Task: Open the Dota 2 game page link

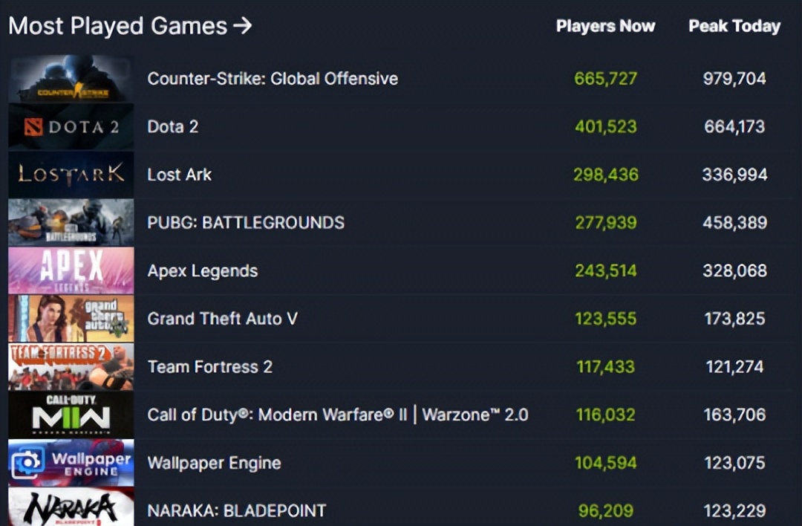Action: 172,126
